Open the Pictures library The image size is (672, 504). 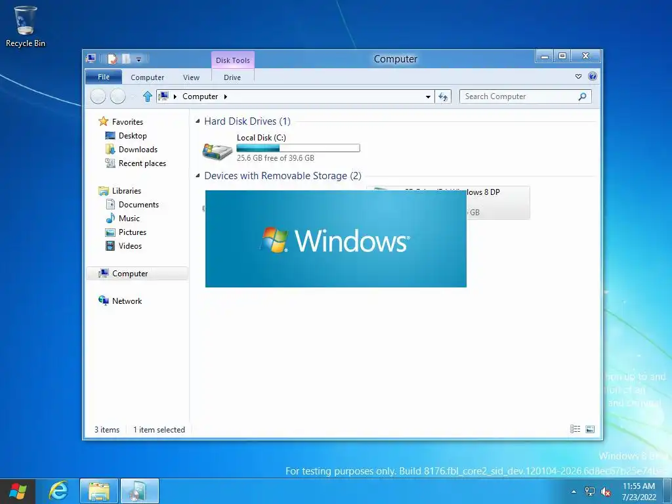coord(133,232)
